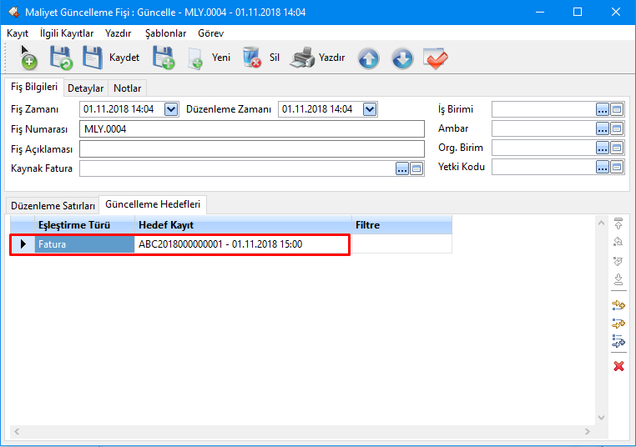Go to previous record with blue up arrow

[369, 59]
